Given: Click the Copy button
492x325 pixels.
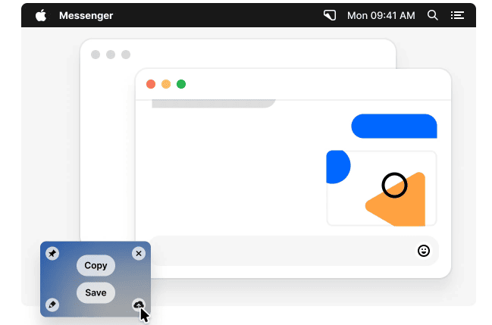Looking at the screenshot, I should [96, 265].
